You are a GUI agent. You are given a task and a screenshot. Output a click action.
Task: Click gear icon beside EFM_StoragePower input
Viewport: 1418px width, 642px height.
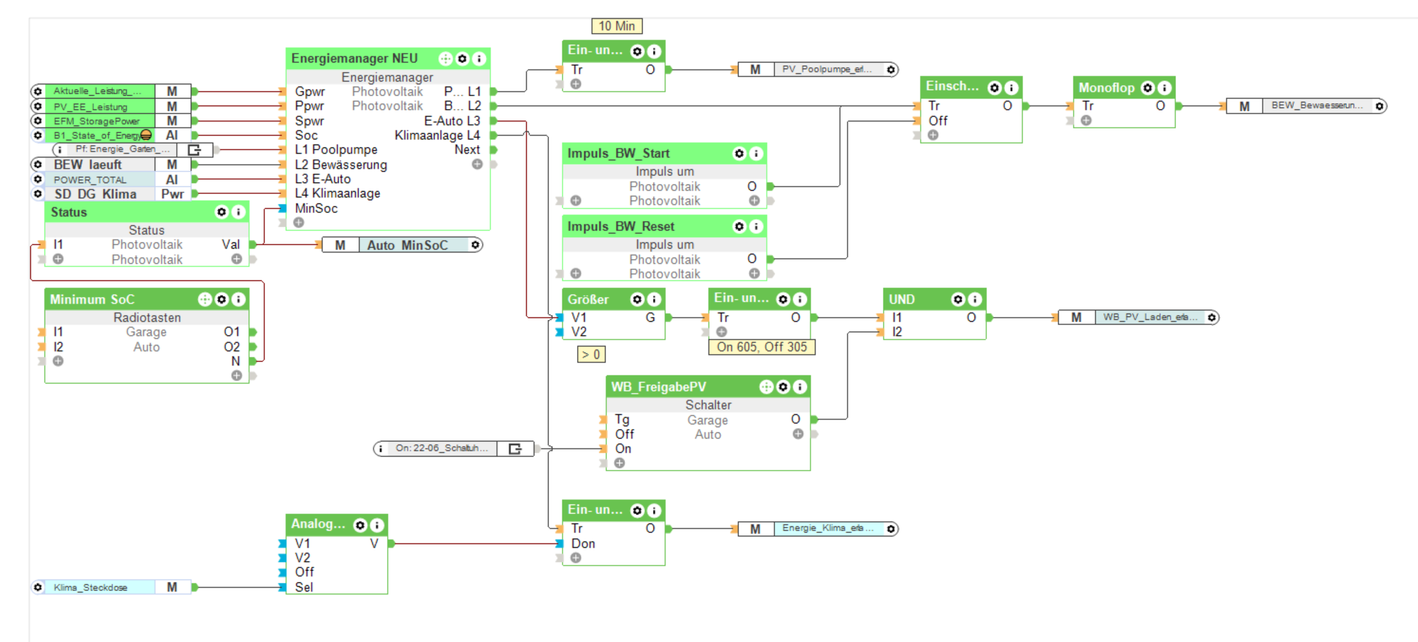[x=38, y=120]
